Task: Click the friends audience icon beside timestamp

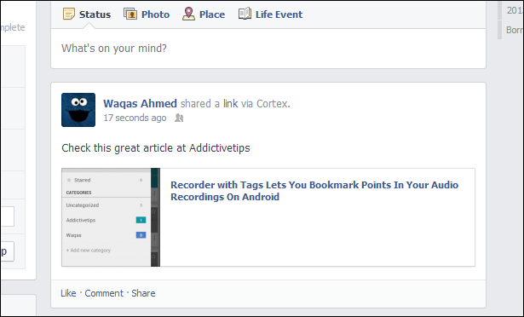Action: (179, 118)
